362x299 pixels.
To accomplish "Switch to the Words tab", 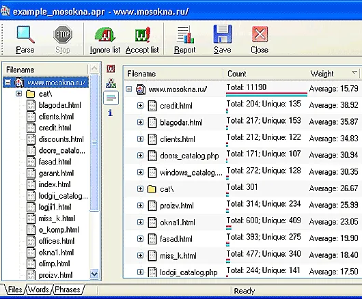I will coord(38,289).
